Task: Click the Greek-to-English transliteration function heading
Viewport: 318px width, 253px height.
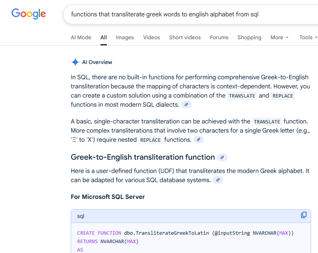Action: (x=143, y=157)
